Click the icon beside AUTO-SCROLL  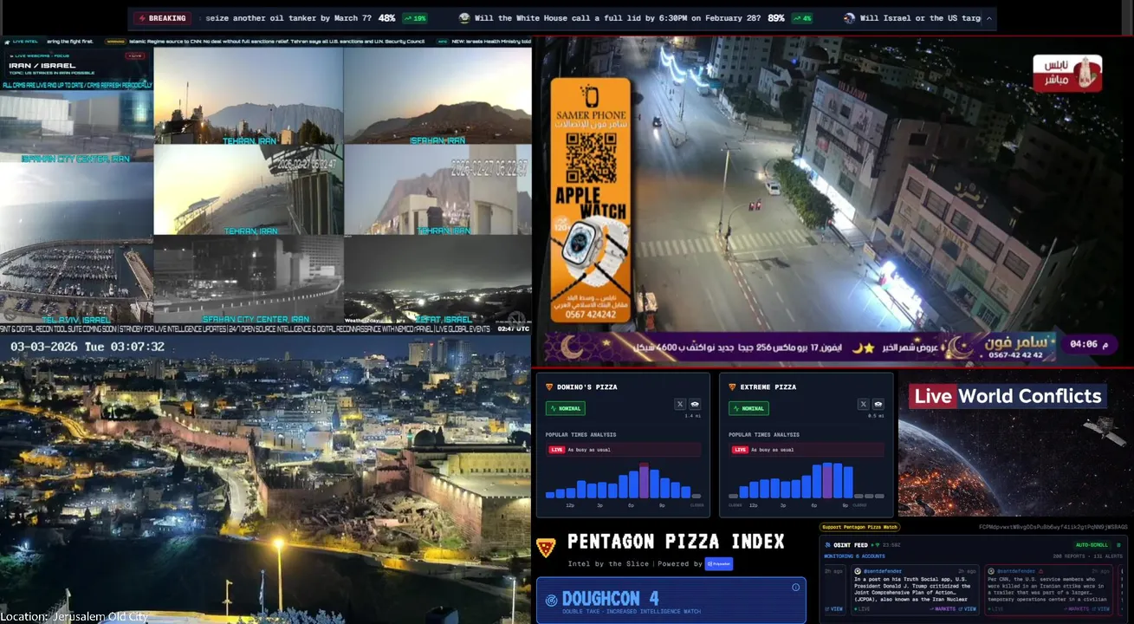(1117, 545)
